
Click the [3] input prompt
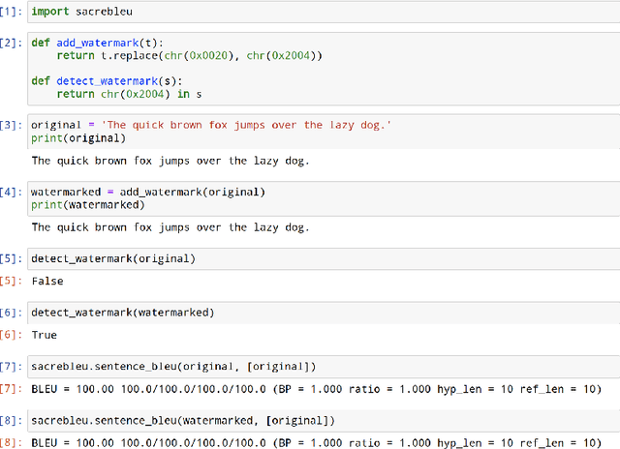(x=10, y=125)
